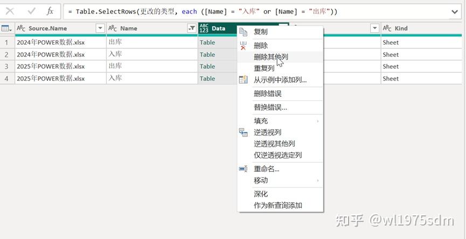Viewport: 466px width, 239px height.
Task: Open Name column filter dropdown
Action: point(192,28)
